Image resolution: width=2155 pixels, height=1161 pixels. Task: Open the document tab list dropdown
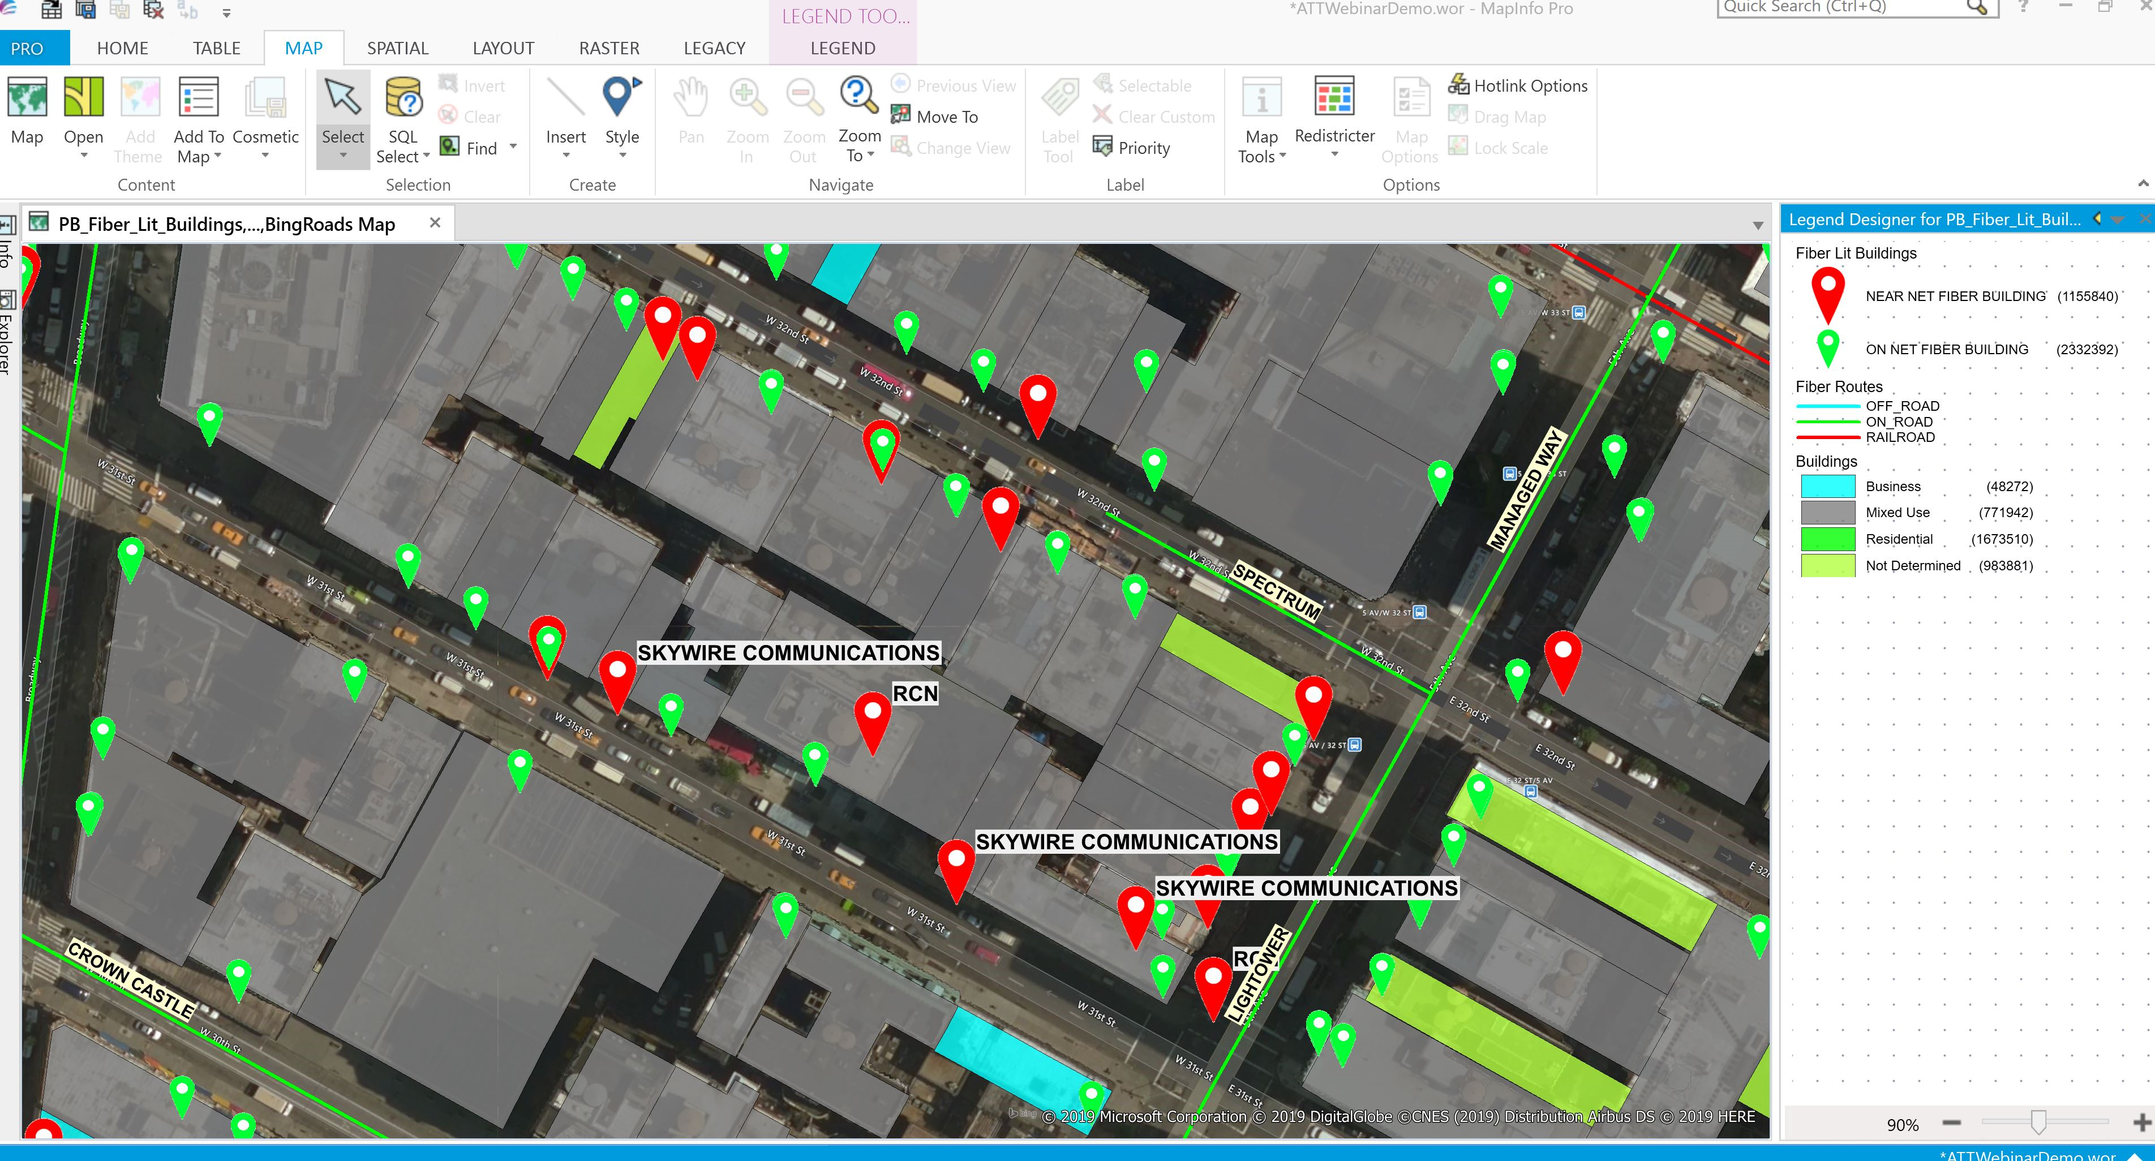tap(1758, 225)
